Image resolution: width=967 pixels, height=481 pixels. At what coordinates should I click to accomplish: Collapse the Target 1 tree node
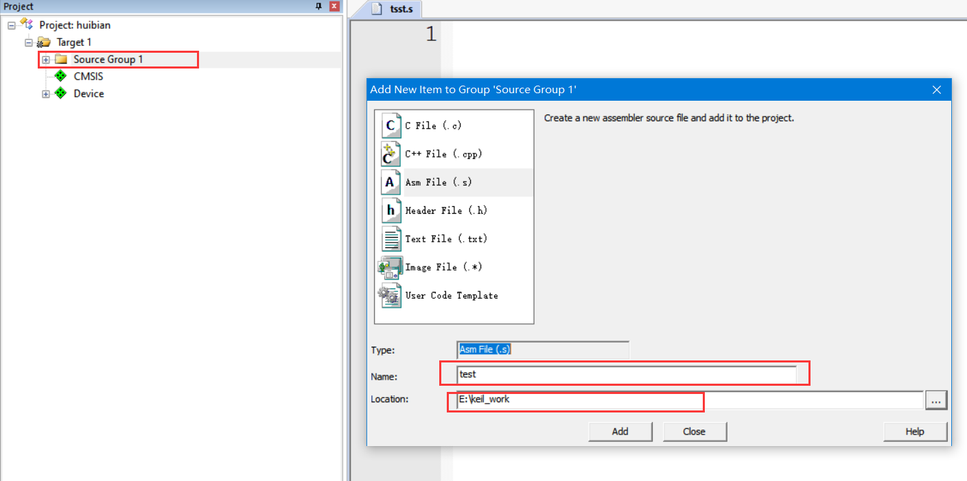(x=29, y=42)
